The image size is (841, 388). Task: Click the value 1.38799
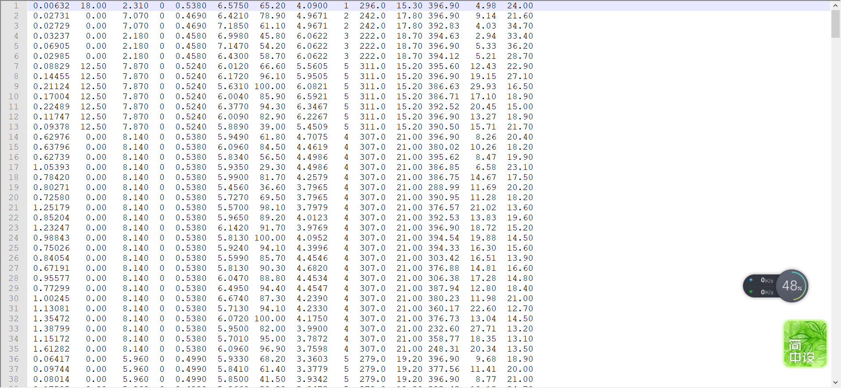coord(51,329)
